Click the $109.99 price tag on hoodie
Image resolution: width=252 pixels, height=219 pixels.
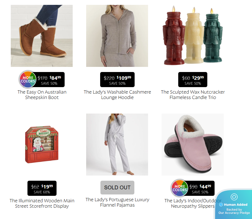(117, 80)
